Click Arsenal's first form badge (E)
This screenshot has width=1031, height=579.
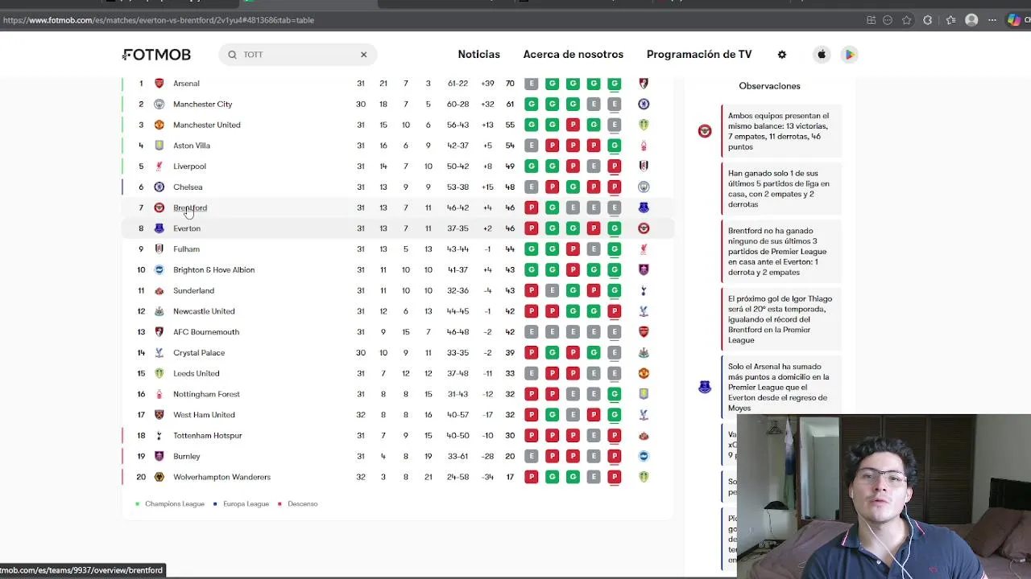531,84
